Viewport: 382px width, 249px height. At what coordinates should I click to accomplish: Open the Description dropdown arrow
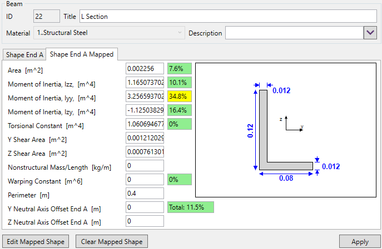click(x=370, y=33)
